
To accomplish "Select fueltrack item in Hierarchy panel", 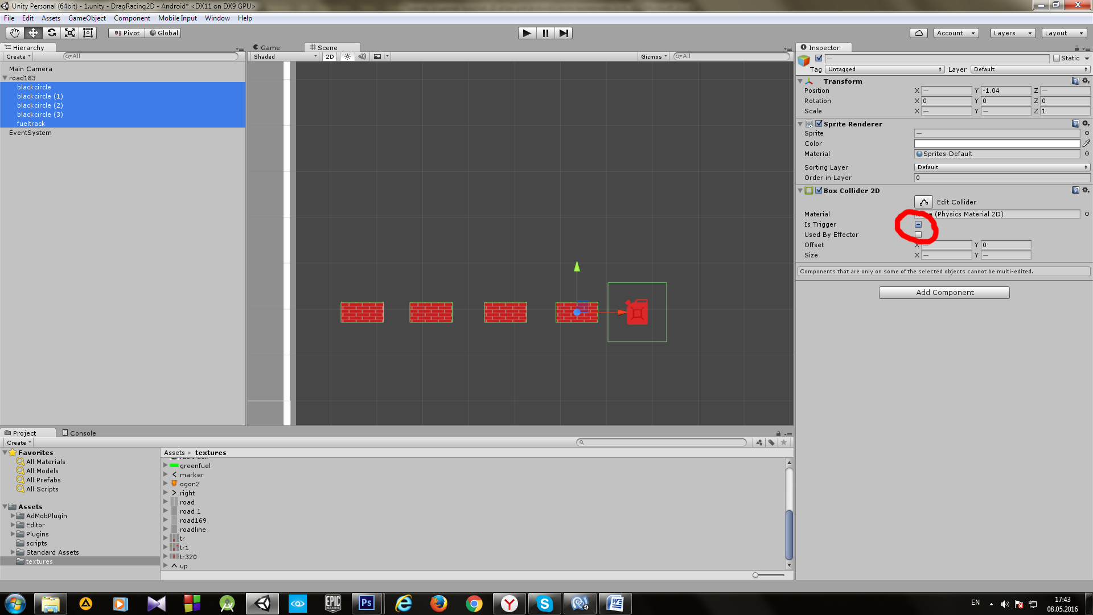I will pos(31,123).
